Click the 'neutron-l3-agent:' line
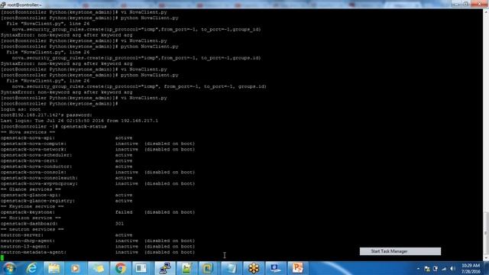 click(98, 247)
